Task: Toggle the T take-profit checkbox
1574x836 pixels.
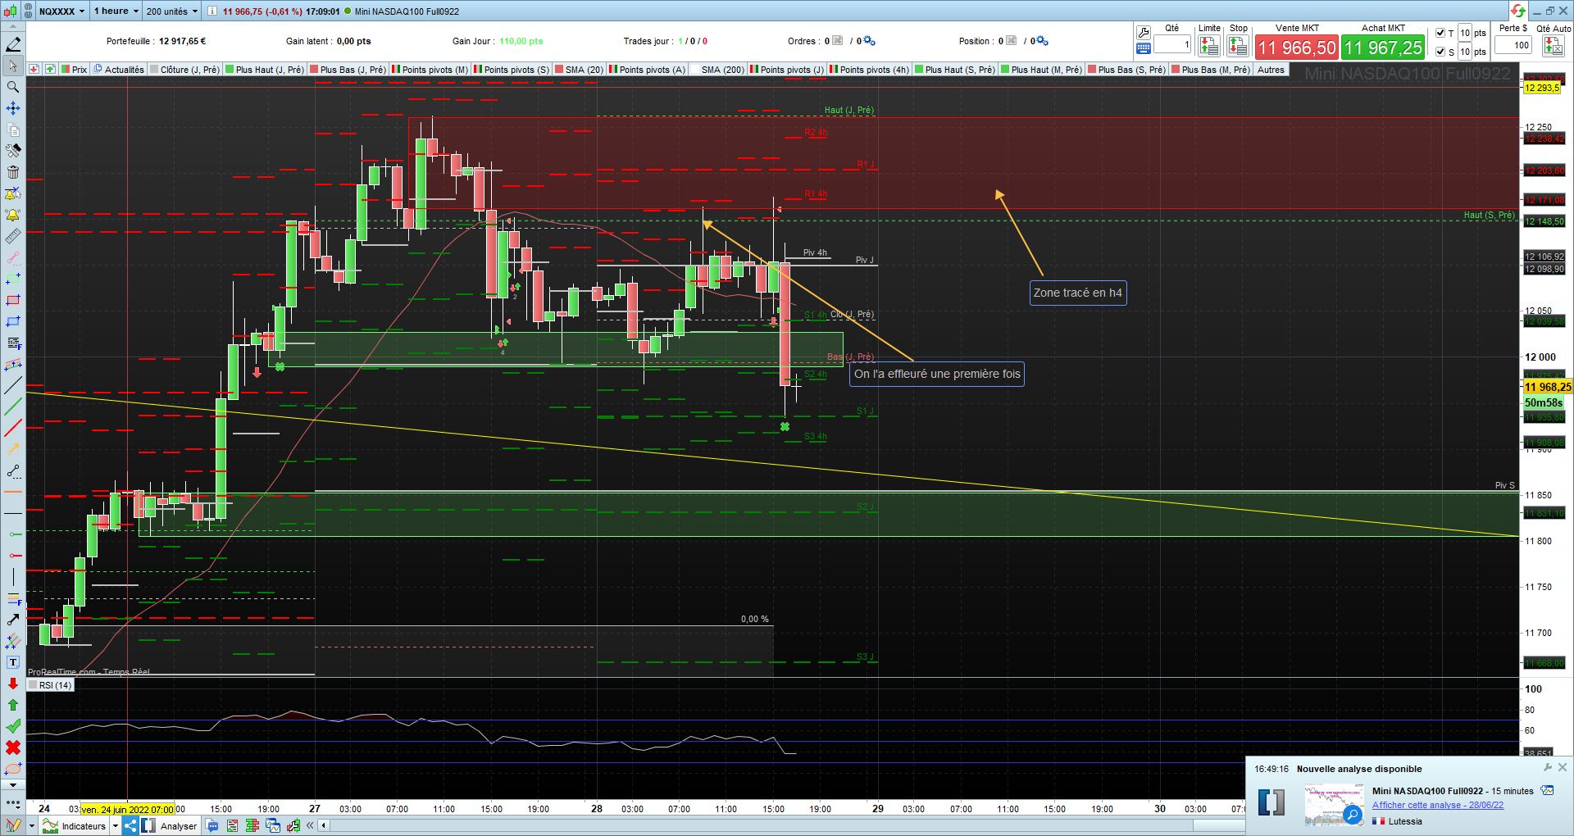Action: pos(1440,33)
